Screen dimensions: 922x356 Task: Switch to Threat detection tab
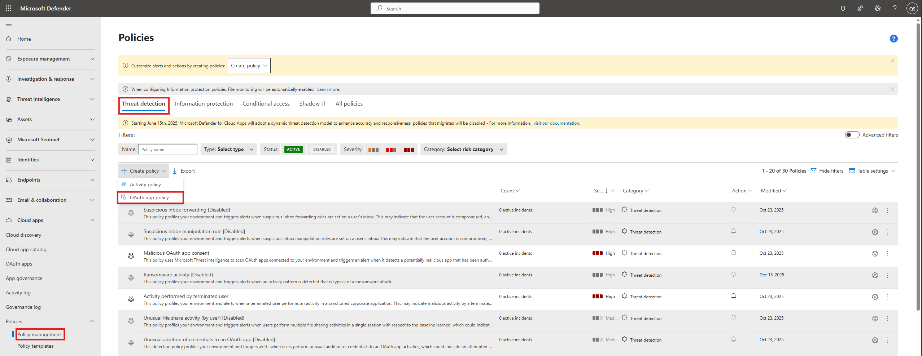coord(143,104)
